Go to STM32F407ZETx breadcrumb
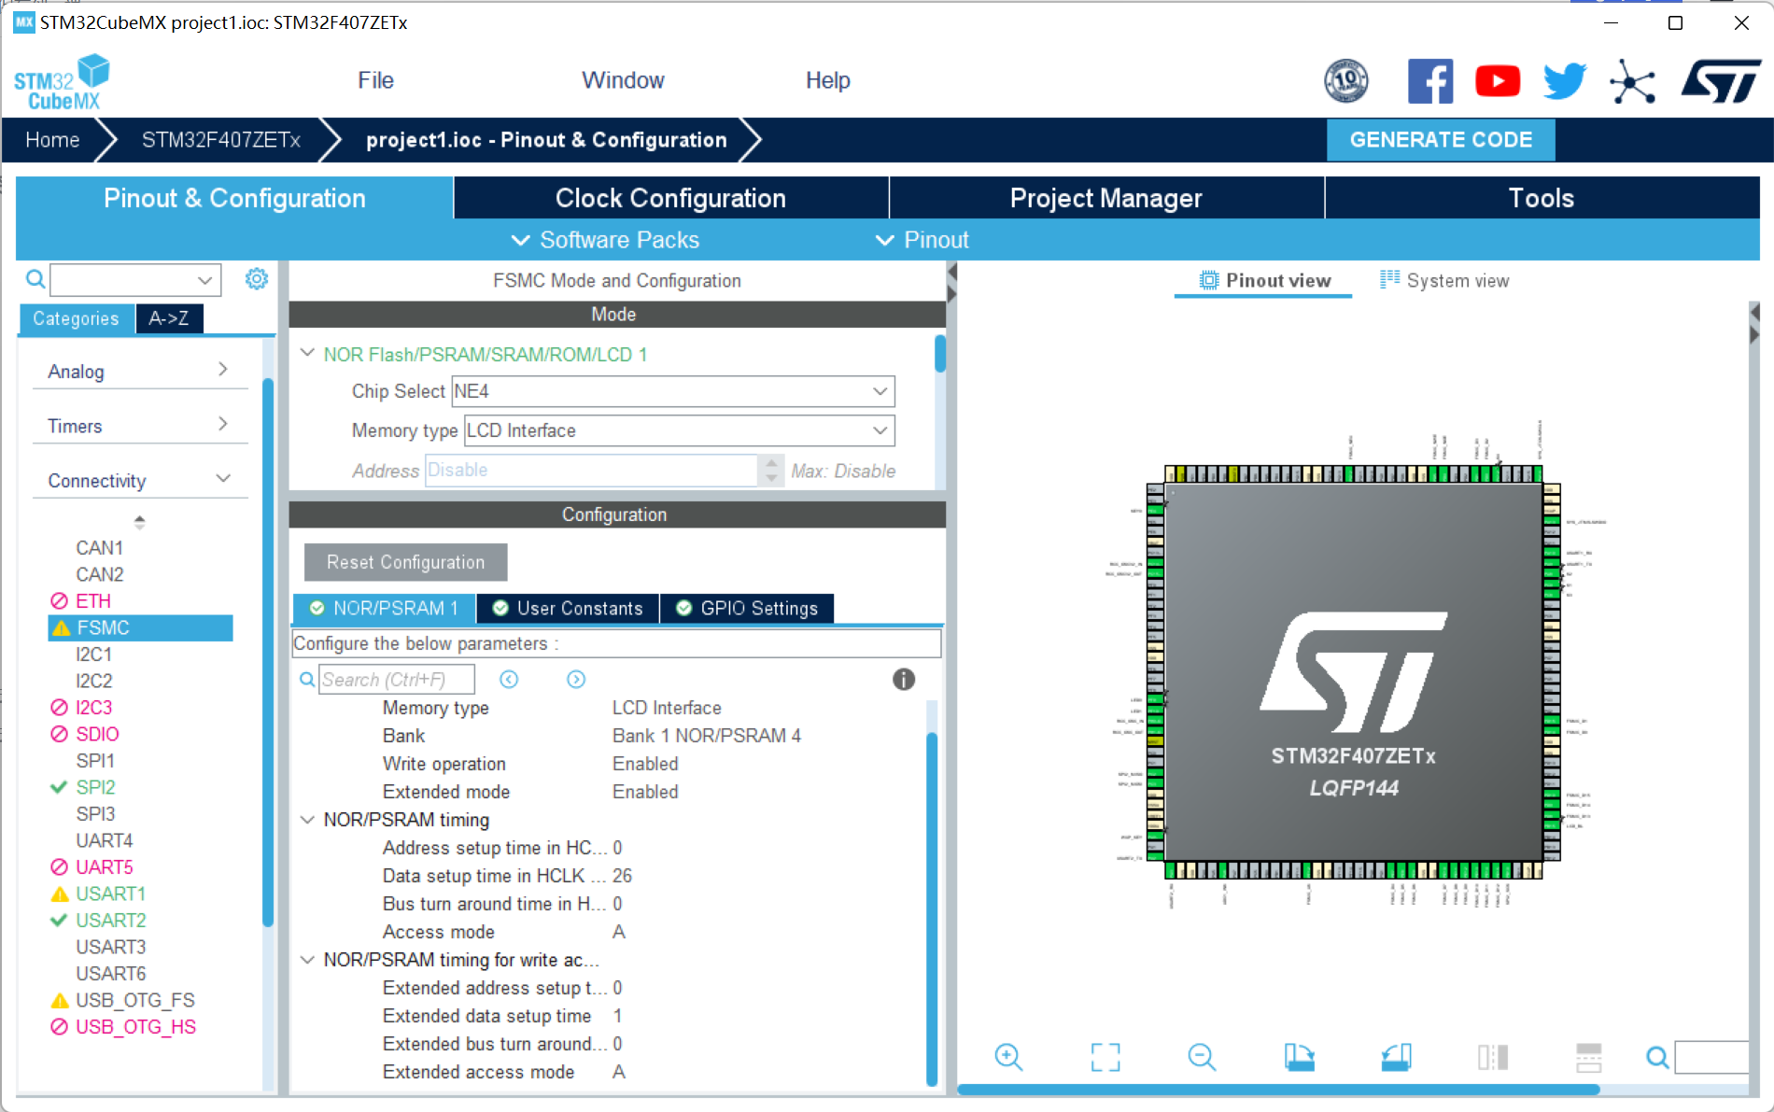1774x1112 pixels. pyautogui.click(x=221, y=140)
